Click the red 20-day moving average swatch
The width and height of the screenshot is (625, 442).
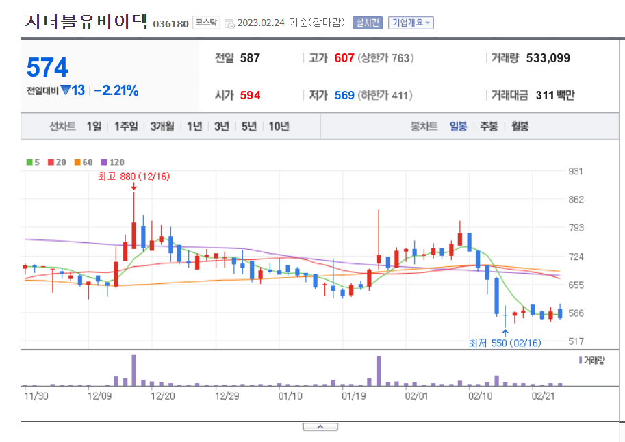pyautogui.click(x=51, y=162)
